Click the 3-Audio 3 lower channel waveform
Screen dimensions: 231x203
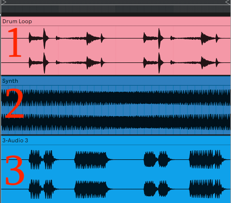pos(91,189)
